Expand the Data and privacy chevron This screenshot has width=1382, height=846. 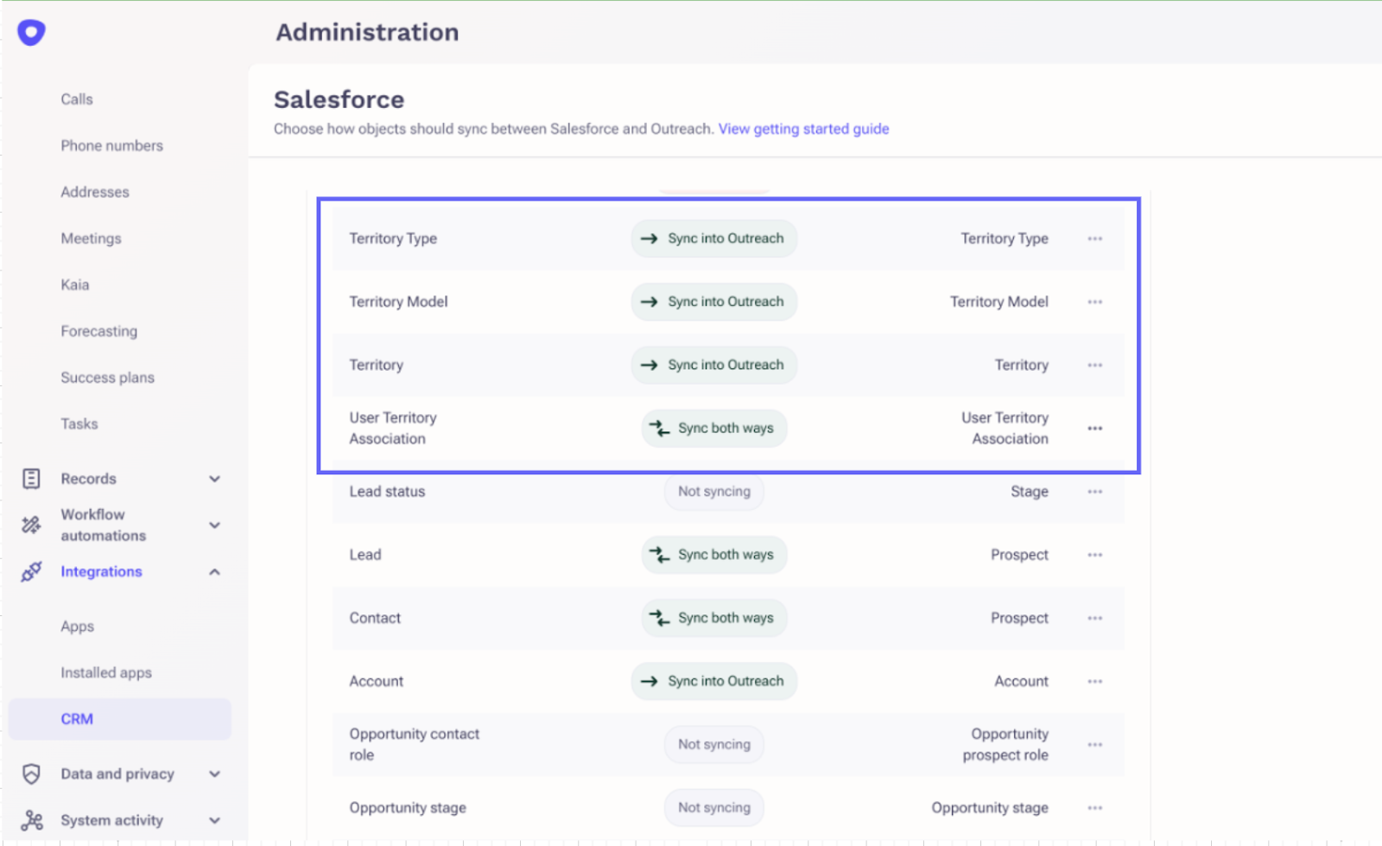(215, 774)
